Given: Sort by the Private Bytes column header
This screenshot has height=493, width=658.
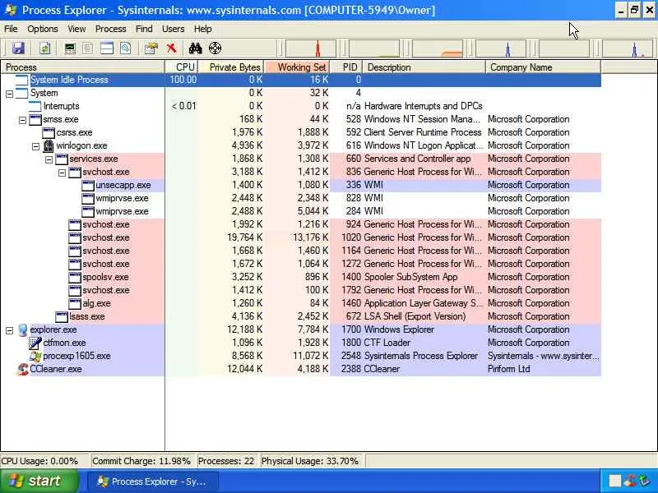Looking at the screenshot, I should pyautogui.click(x=231, y=67).
